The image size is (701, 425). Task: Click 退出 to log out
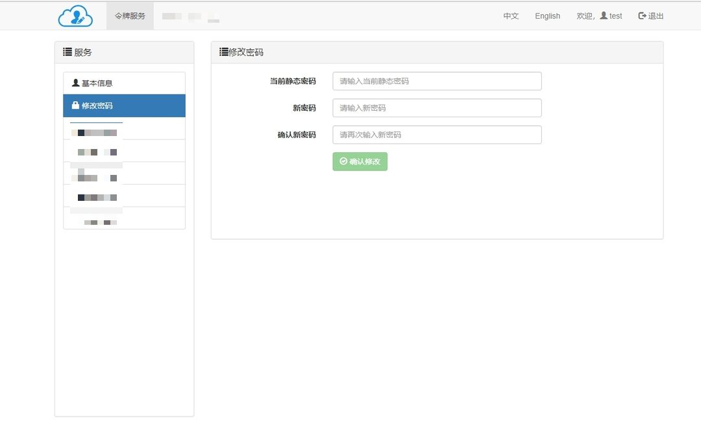pyautogui.click(x=654, y=16)
